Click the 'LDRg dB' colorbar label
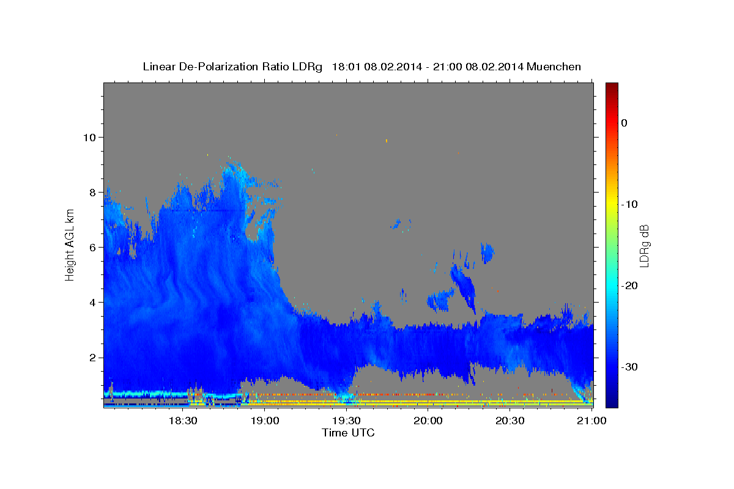The image size is (734, 489). coord(643,246)
